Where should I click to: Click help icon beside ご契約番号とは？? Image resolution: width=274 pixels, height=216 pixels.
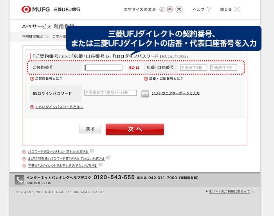[32, 79]
